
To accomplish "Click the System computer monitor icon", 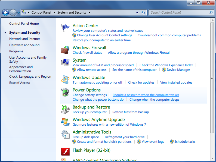I will coord(65,62).
